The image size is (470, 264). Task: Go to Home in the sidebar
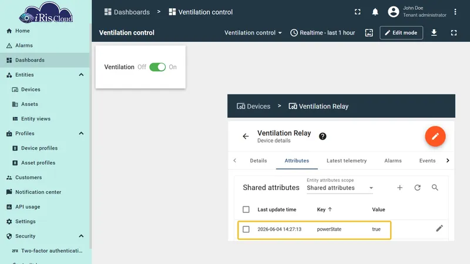(45, 31)
